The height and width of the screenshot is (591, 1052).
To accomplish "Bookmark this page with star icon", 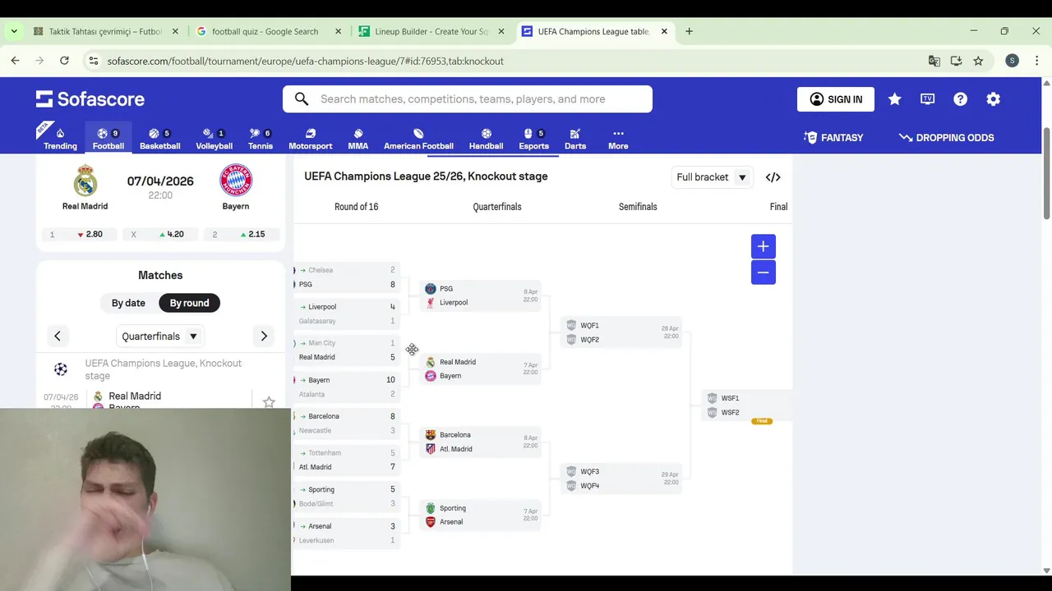I will pos(978,61).
